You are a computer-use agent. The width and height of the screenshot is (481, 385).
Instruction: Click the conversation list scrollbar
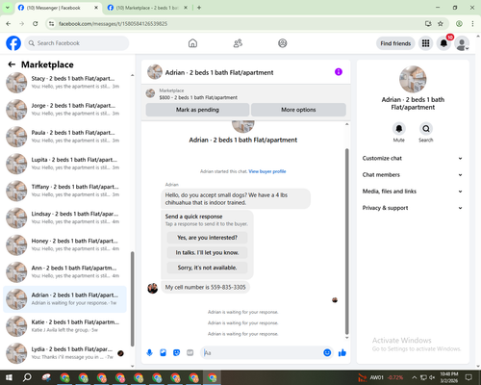pos(132,299)
